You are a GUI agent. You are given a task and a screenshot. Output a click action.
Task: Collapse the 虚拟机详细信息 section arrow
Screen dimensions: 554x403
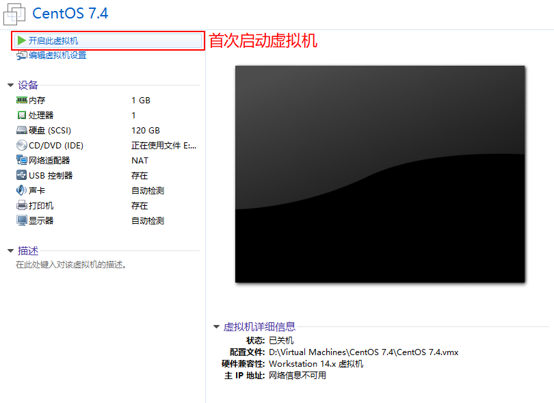click(x=216, y=327)
